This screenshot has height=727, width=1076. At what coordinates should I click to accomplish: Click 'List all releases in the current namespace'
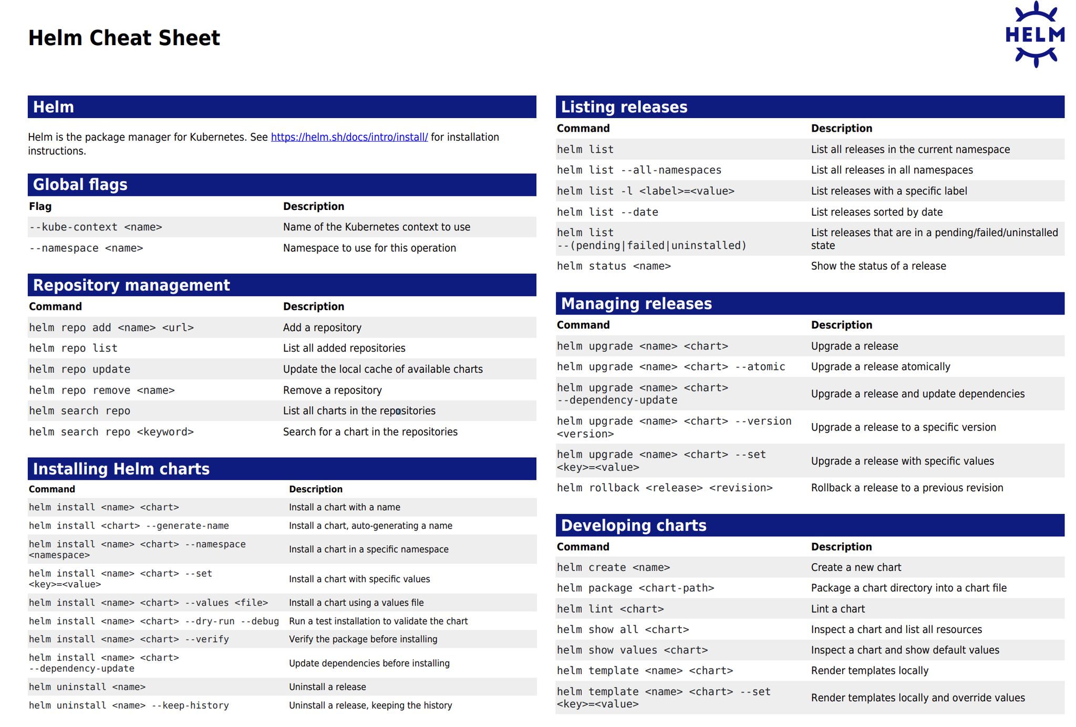click(911, 150)
